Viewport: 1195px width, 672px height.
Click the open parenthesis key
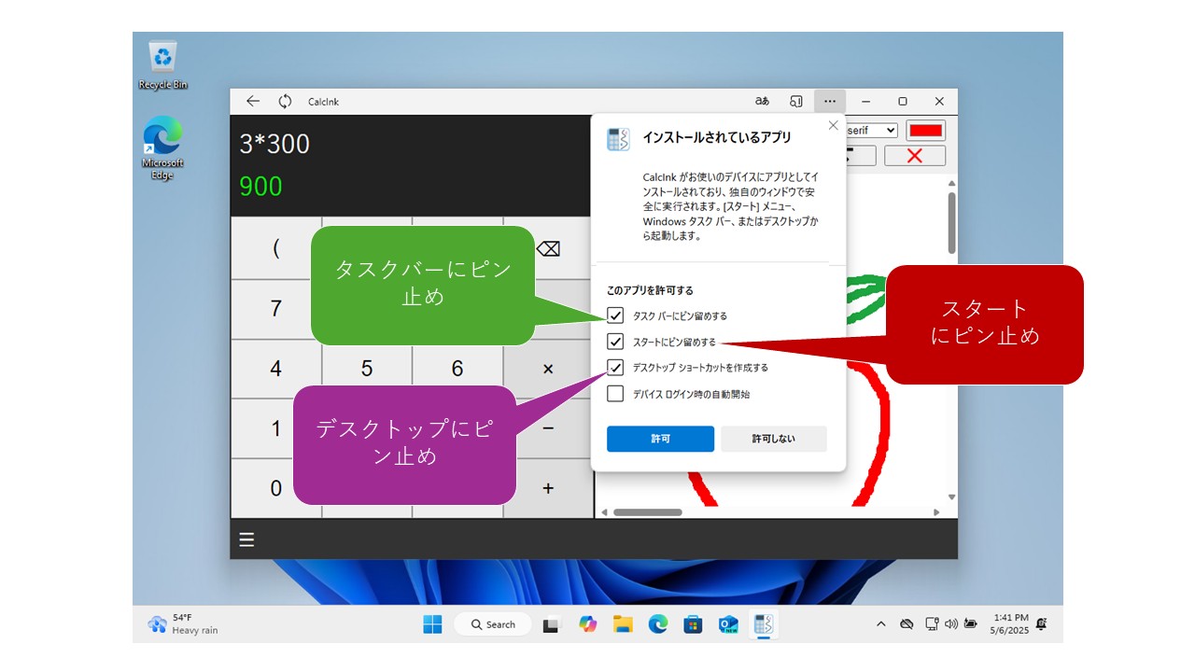coord(275,249)
